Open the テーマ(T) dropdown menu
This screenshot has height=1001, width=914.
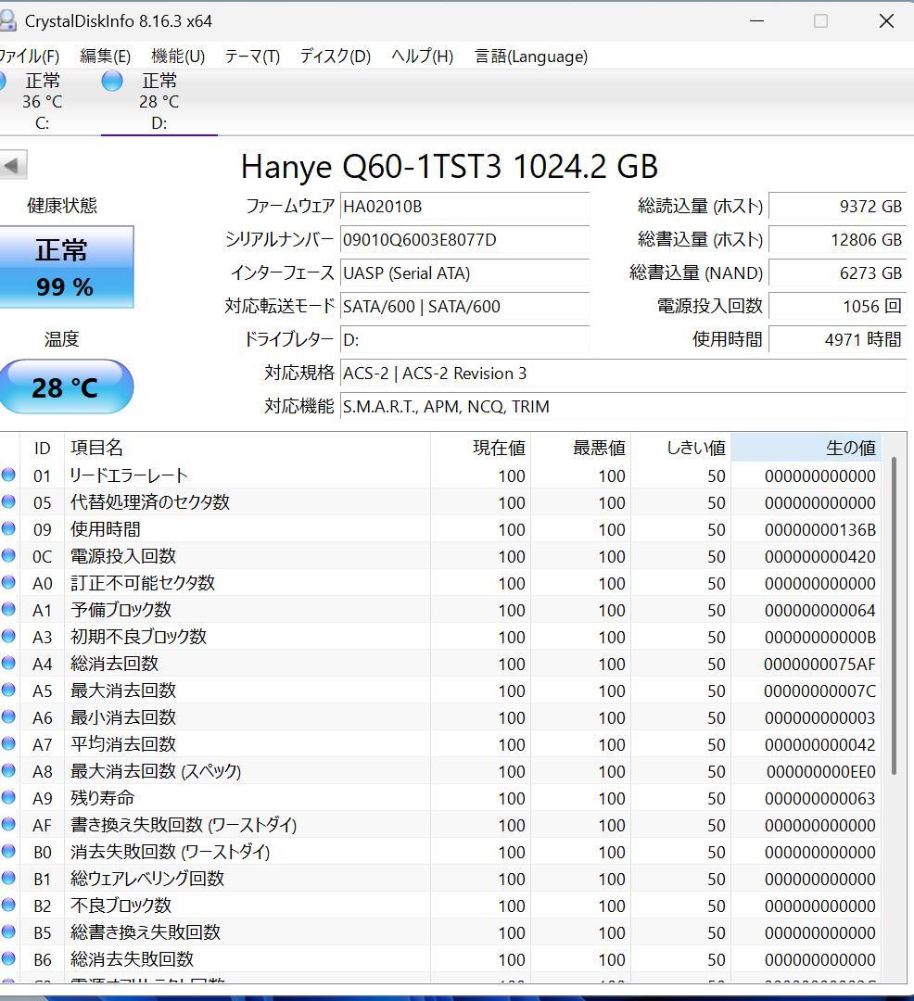(x=251, y=57)
